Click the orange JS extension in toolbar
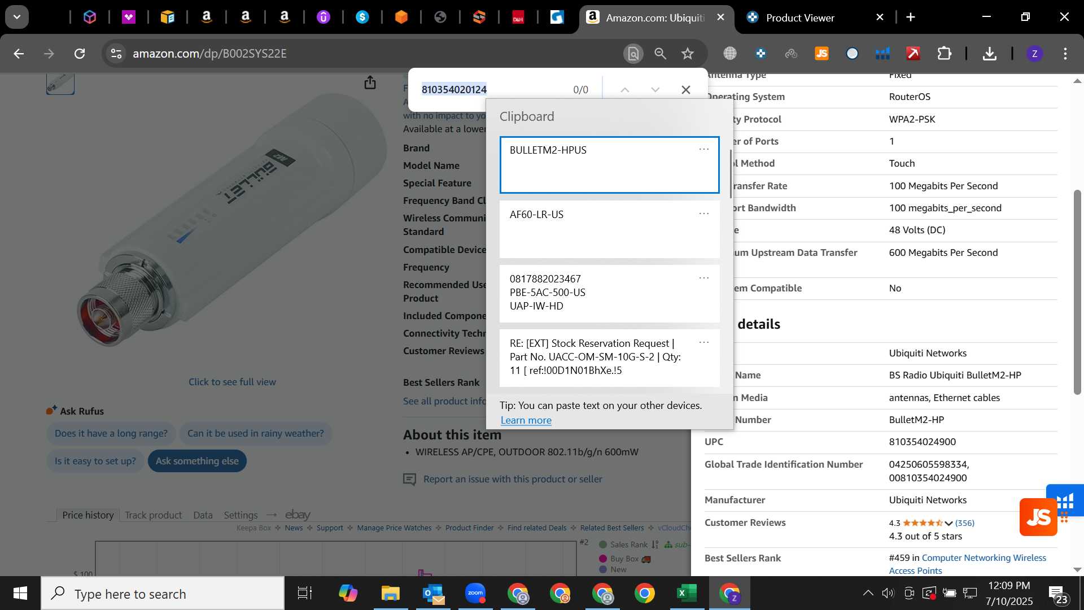 821,54
